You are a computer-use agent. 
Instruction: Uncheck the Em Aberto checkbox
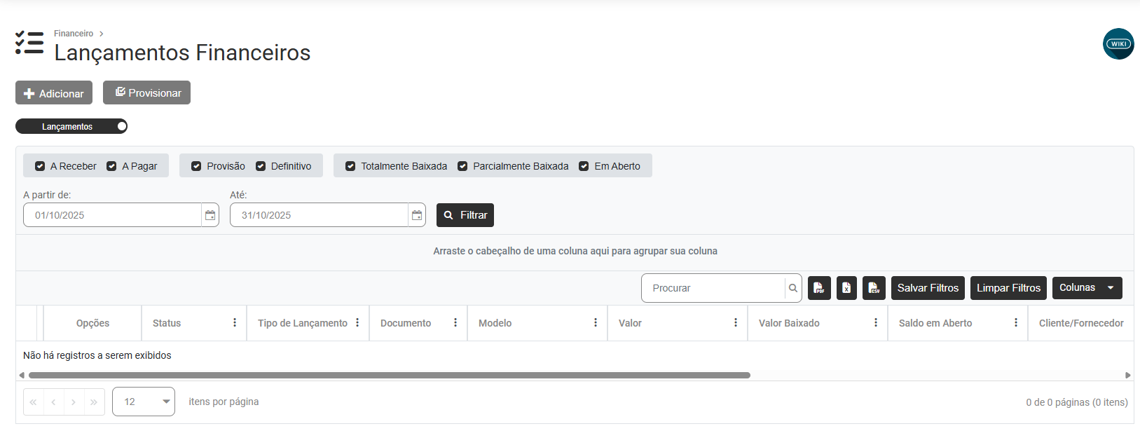(584, 166)
